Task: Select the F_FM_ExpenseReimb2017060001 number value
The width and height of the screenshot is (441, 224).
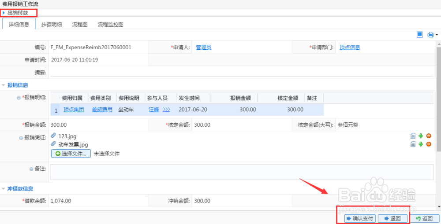Action: pos(91,48)
